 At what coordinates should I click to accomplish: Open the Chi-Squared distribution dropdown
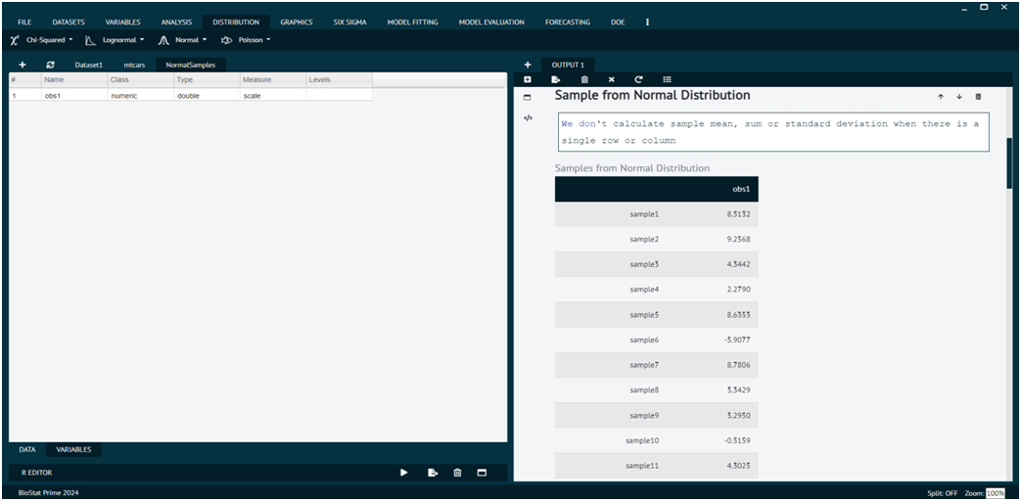[x=50, y=40]
